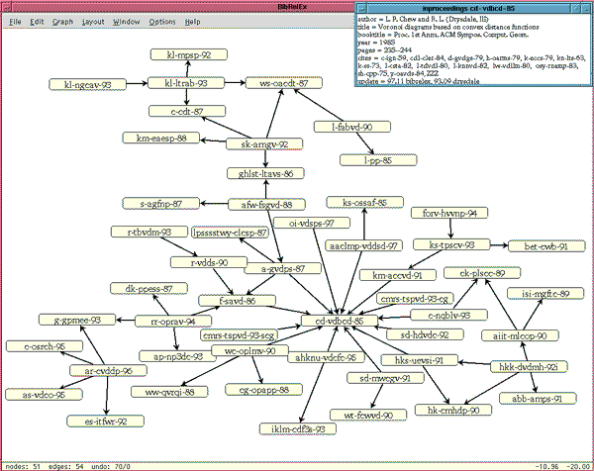Open the inproceedings popup window menu button

point(362,8)
